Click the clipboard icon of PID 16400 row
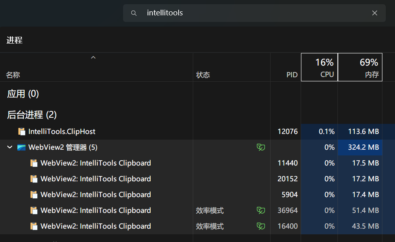The image size is (395, 242). (34, 226)
